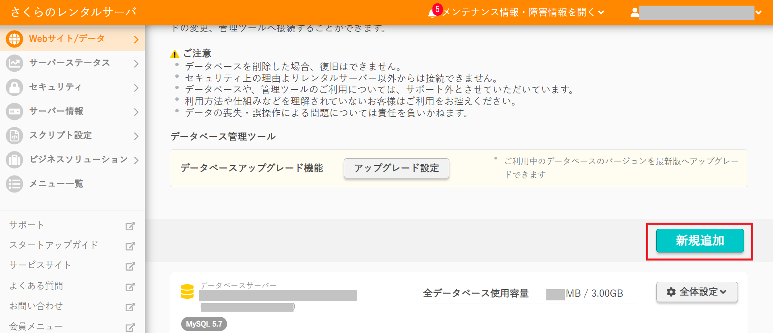The height and width of the screenshot is (333, 773).
Task: Click the 新規追加 button
Action: [x=700, y=241]
